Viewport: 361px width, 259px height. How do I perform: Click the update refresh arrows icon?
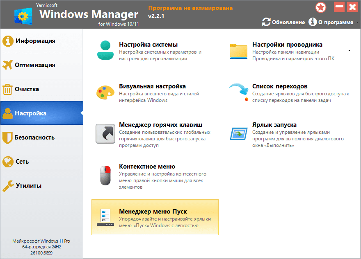pyautogui.click(x=266, y=22)
